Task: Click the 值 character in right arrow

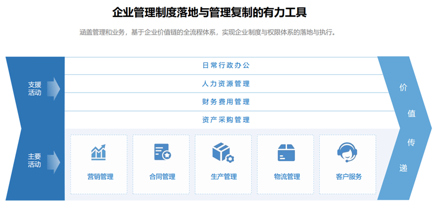Action: pos(411,114)
